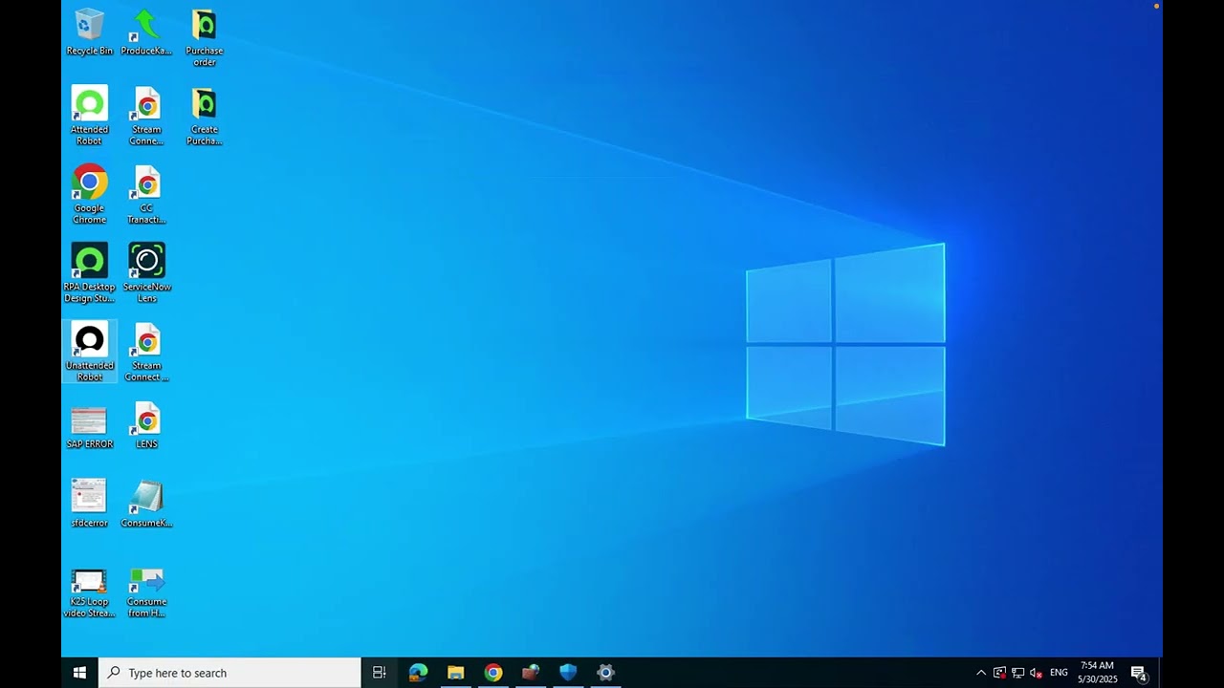Select the RPA Desktop Design Studio shortcut

pyautogui.click(x=89, y=272)
